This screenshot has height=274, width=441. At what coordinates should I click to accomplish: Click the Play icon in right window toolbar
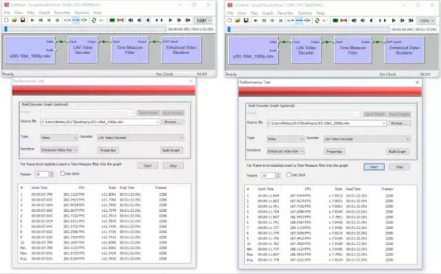tap(255, 20)
